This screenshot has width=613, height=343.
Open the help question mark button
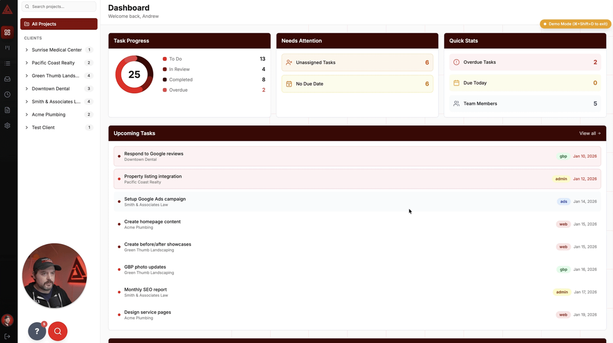37,332
